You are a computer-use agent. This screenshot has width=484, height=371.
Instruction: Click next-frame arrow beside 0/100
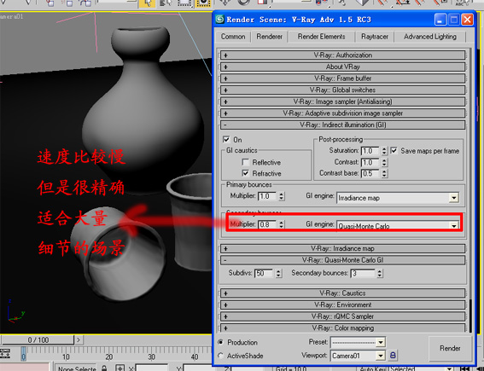79,339
